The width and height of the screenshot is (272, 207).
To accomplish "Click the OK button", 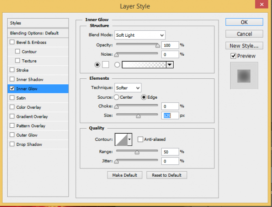I will (244, 22).
